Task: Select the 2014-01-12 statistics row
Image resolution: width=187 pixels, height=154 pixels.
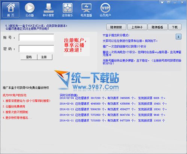Action: pos(112,115)
